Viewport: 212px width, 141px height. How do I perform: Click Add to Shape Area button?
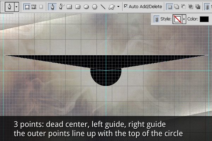(x=177, y=6)
